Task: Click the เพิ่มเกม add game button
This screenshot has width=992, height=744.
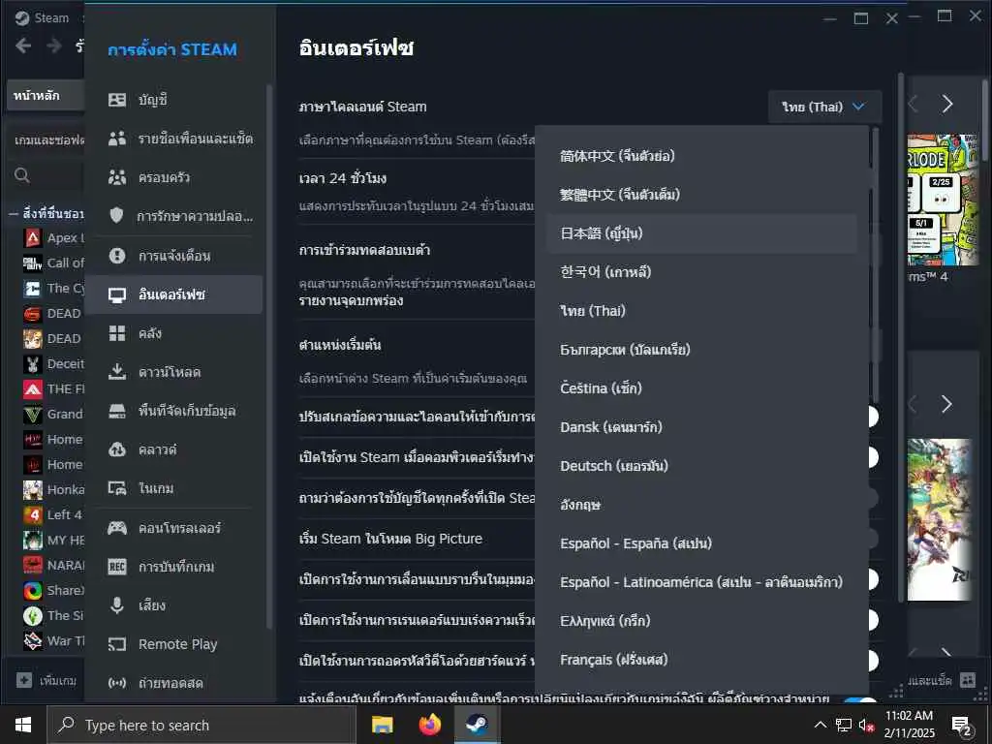Action: pos(46,680)
